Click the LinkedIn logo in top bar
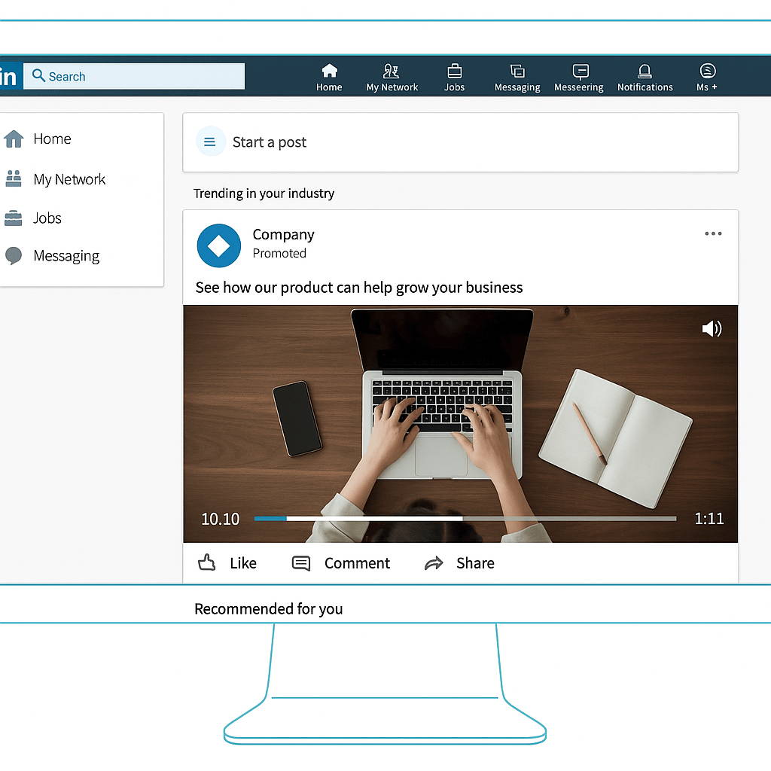The image size is (771, 771). 8,77
